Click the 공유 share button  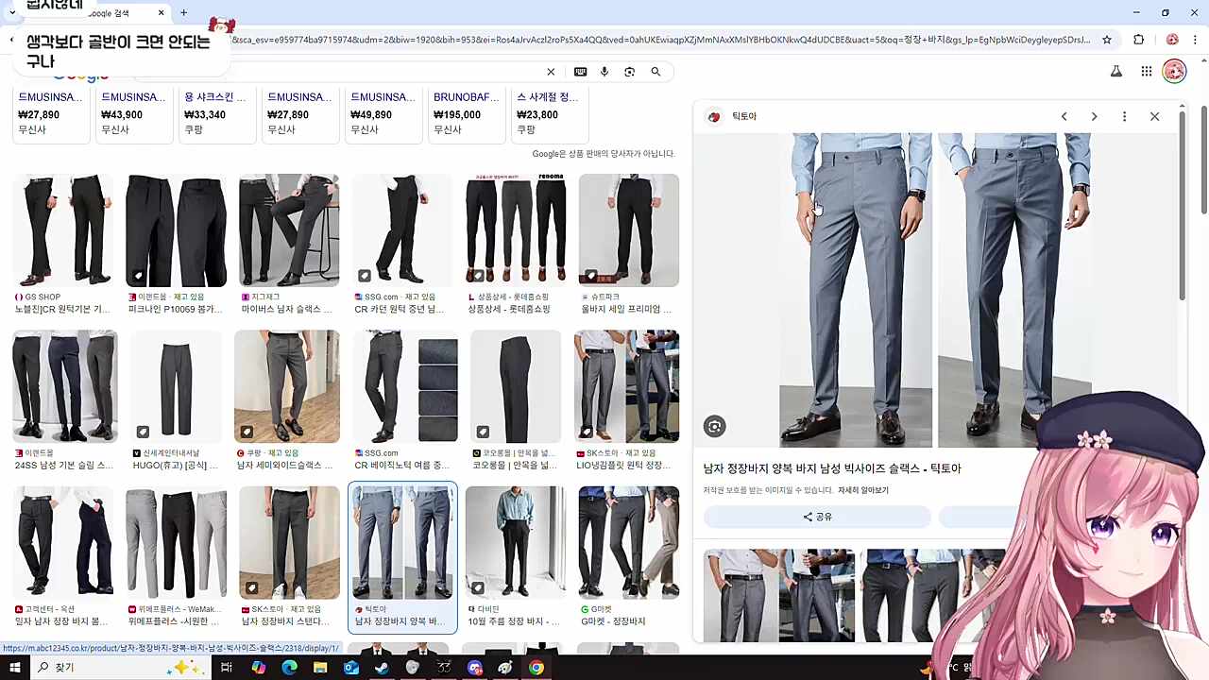[817, 517]
